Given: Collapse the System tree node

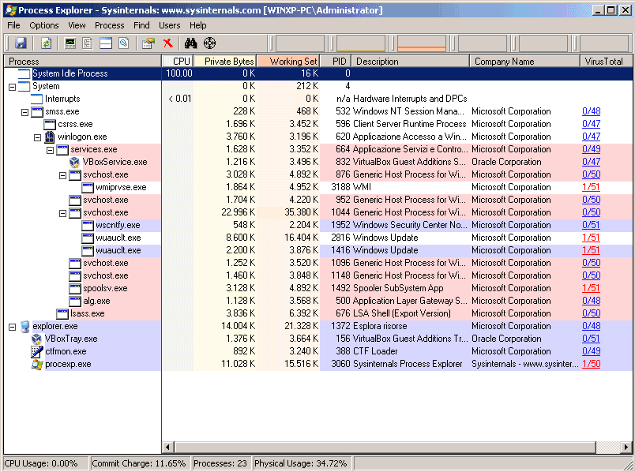Looking at the screenshot, I should point(12,87).
